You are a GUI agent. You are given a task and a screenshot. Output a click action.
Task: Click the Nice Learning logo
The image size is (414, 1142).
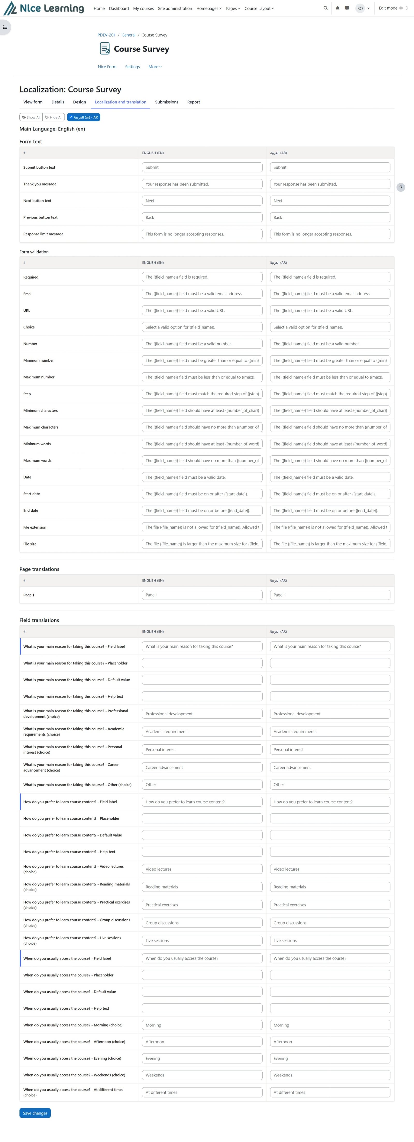tap(43, 9)
